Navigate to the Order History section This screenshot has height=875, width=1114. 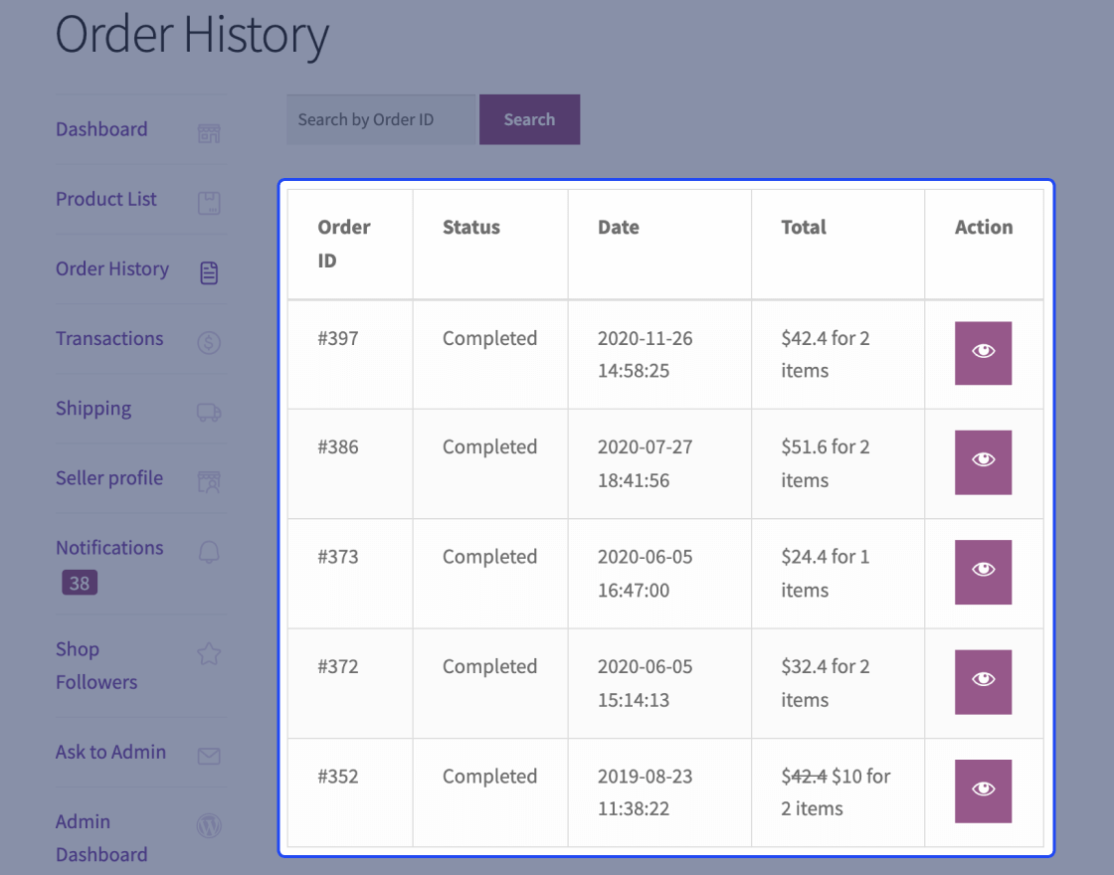[111, 268]
